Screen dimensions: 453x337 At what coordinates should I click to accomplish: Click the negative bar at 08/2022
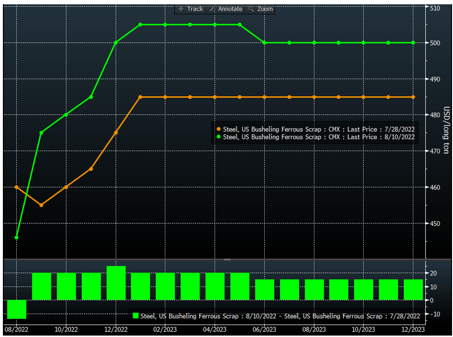click(17, 309)
